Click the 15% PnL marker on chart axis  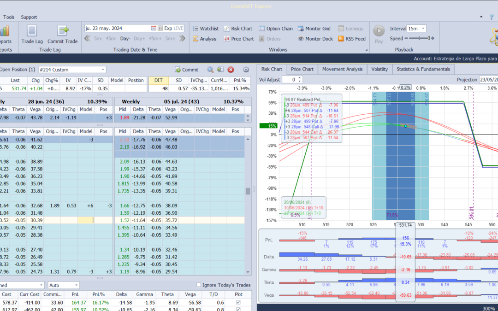[268, 126]
